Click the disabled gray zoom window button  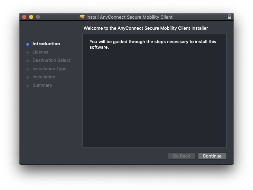tap(38, 17)
